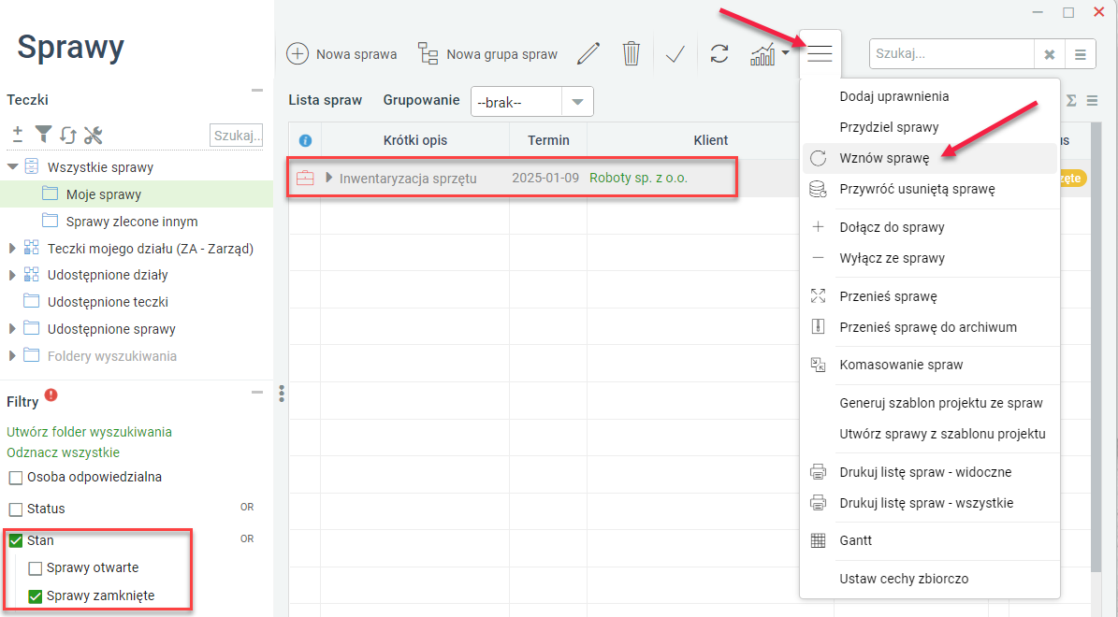Click the 2025-01-09 date cell
Viewport: 1118px width, 617px height.
pos(545,179)
